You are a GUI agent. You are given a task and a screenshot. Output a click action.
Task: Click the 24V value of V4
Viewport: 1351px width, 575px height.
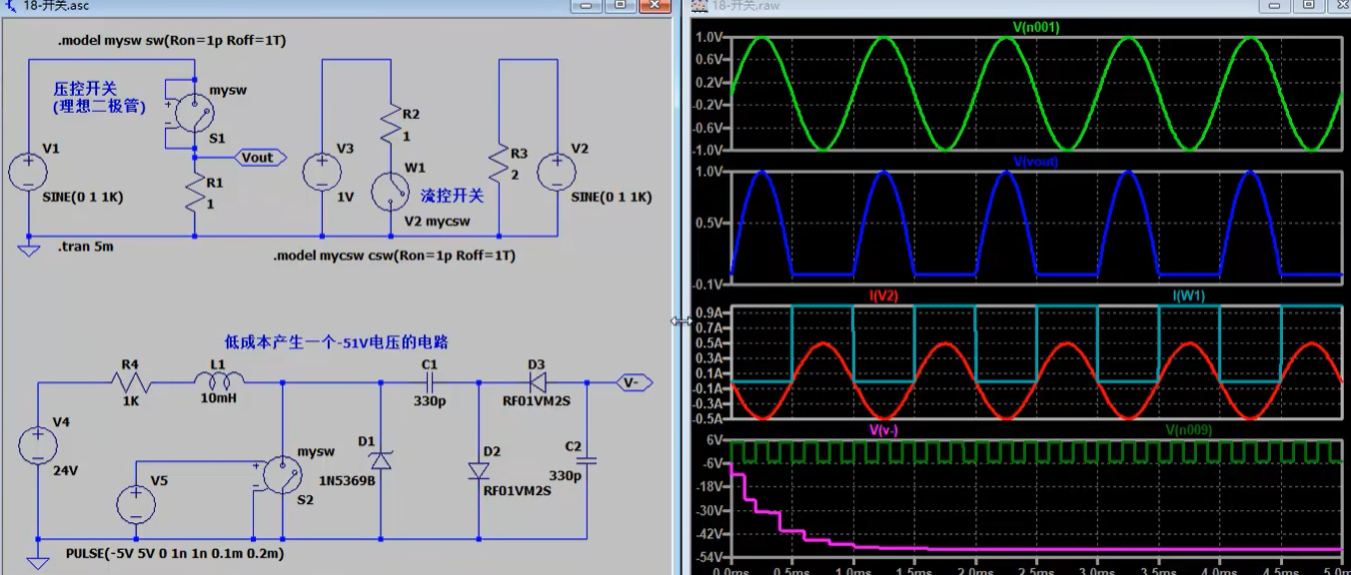(64, 471)
